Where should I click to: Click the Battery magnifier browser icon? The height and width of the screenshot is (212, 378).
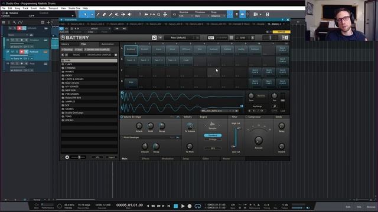[x=154, y=38]
